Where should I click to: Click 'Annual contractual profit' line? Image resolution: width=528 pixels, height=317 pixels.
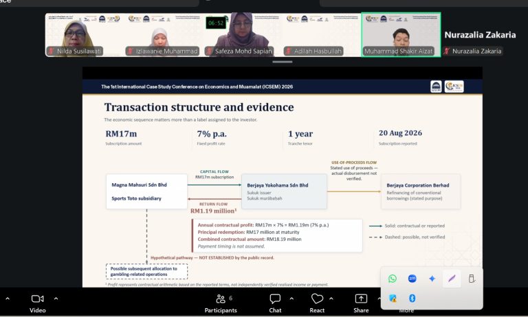point(263,225)
